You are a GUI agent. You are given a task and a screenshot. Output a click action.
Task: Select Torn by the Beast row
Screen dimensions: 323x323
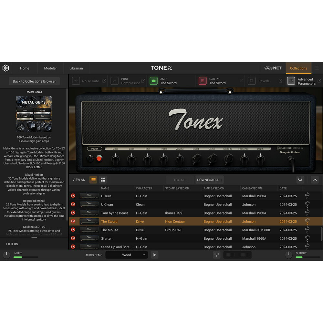(x=195, y=213)
